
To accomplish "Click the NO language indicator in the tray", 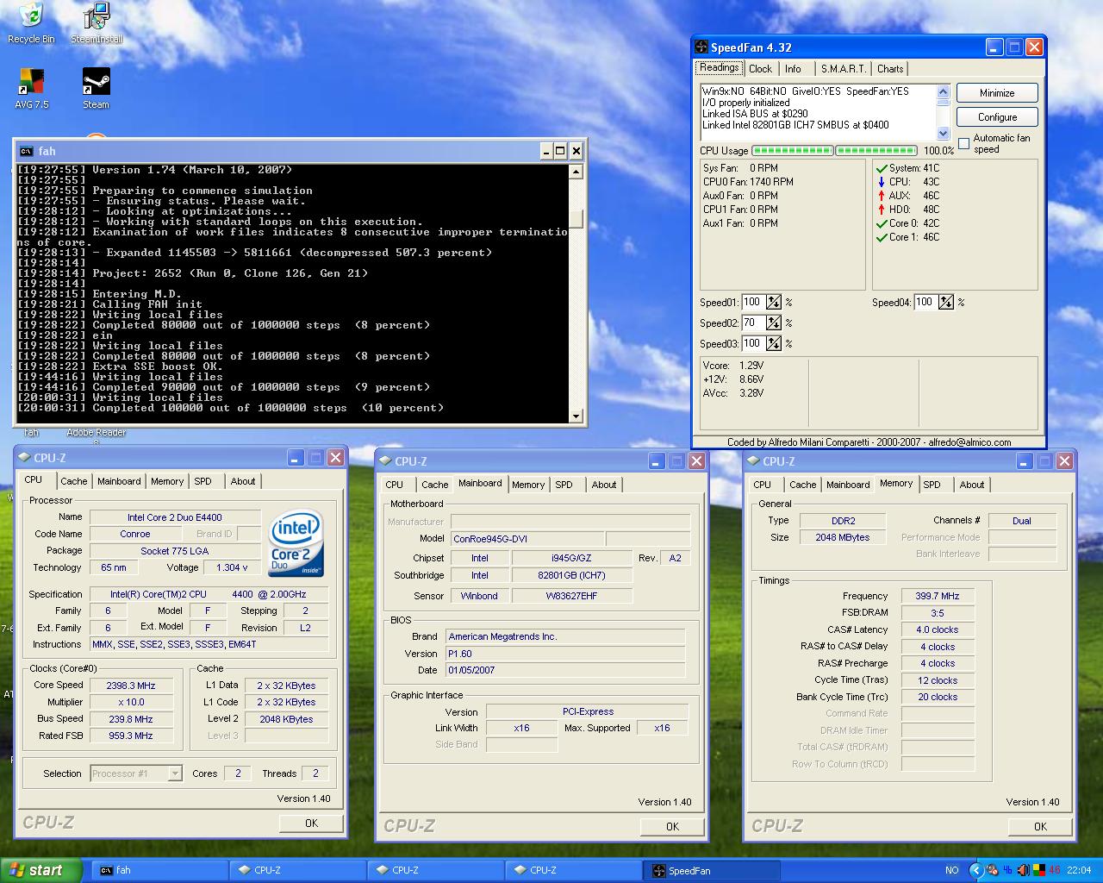I will click(x=951, y=870).
